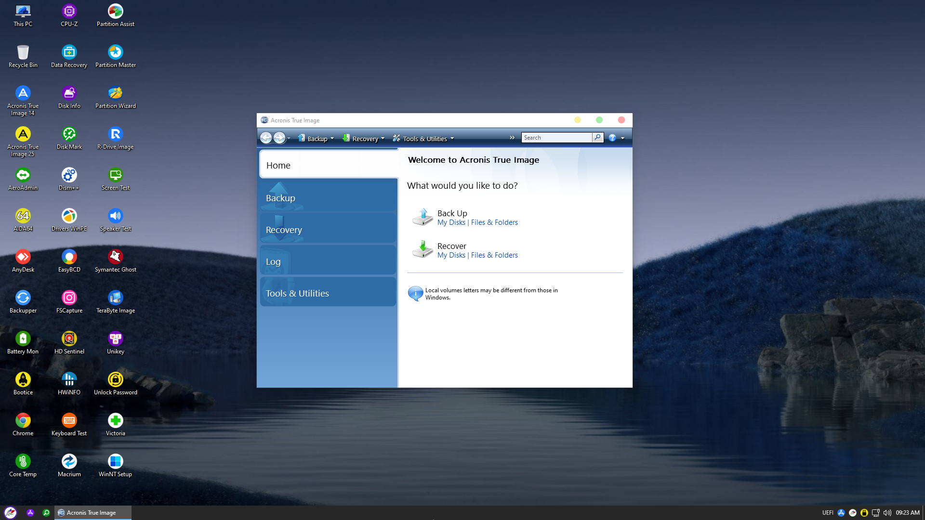This screenshot has height=520, width=925.
Task: Click into the Search field
Action: pyautogui.click(x=556, y=138)
